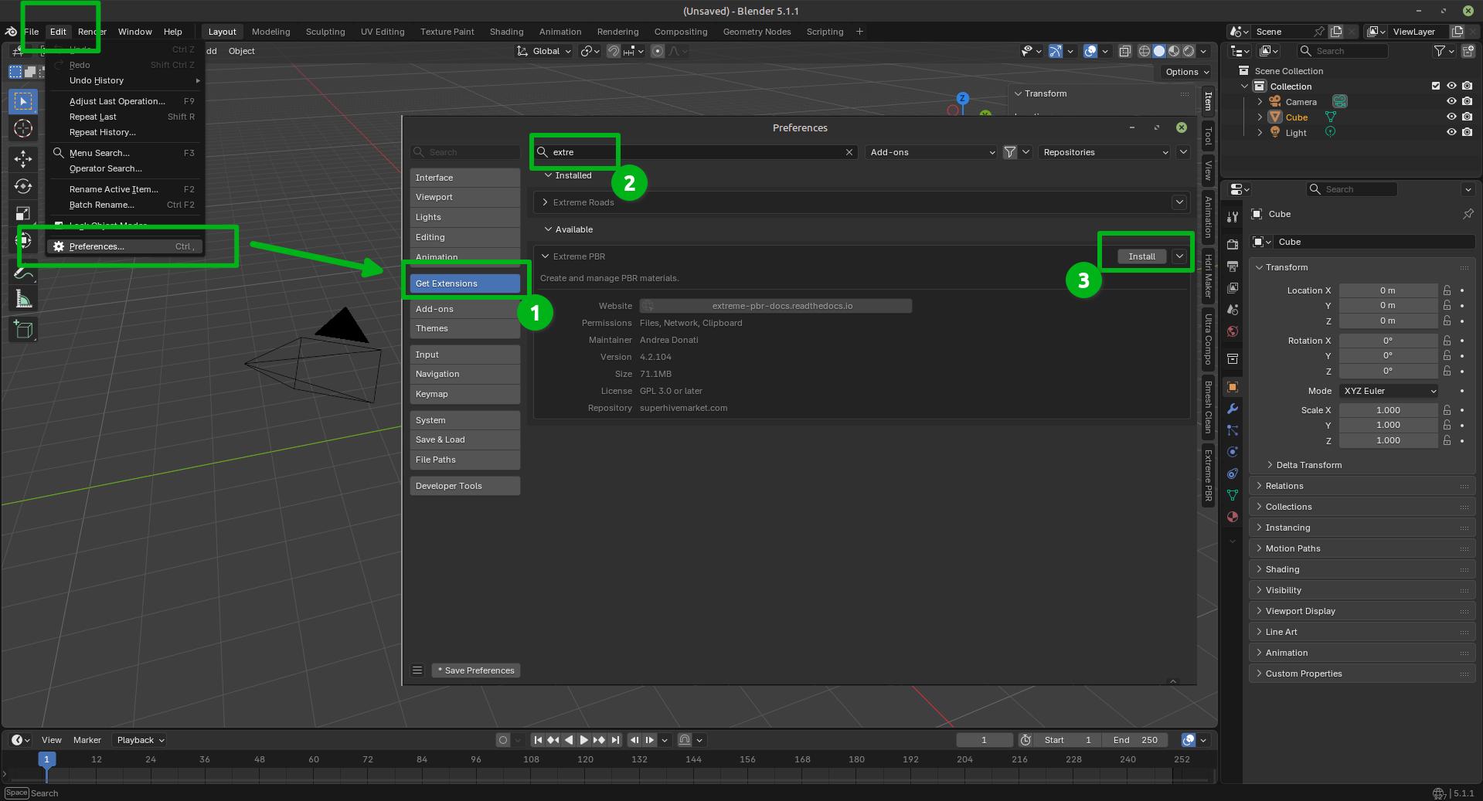Open the World properties tab
Image resolution: width=1483 pixels, height=801 pixels.
1233,331
